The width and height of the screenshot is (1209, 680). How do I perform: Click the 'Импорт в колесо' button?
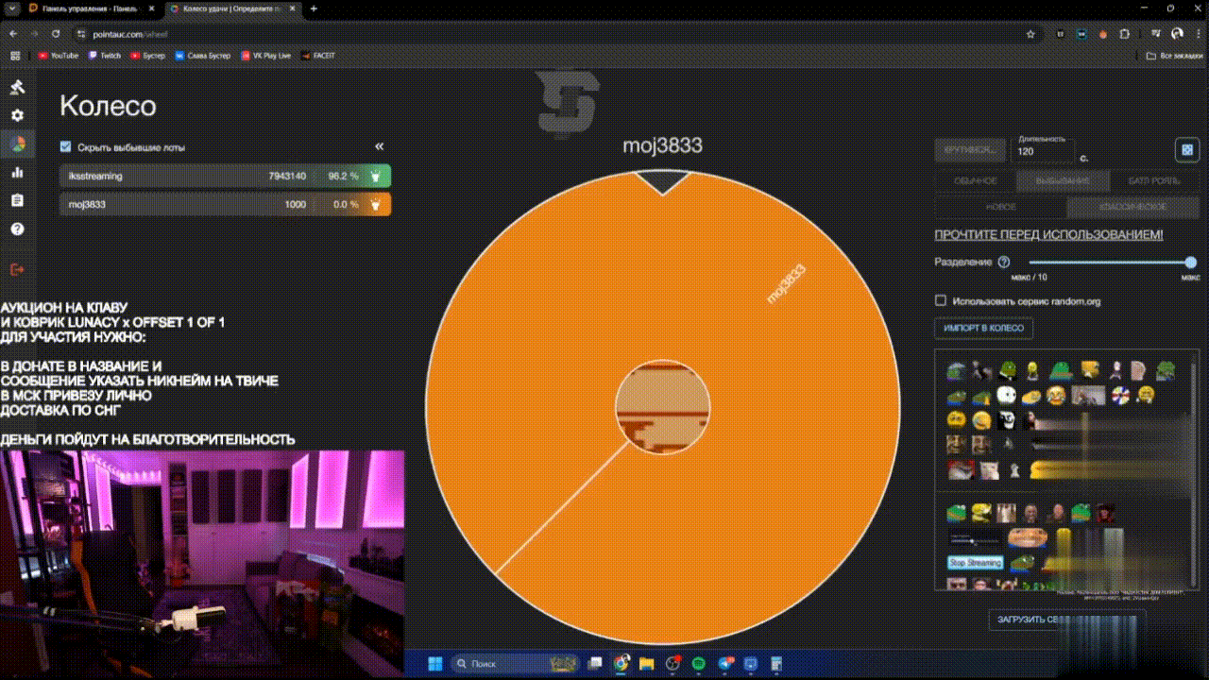point(983,329)
